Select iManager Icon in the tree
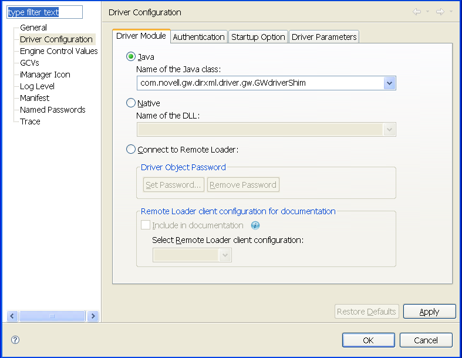The width and height of the screenshot is (462, 358). click(x=45, y=75)
